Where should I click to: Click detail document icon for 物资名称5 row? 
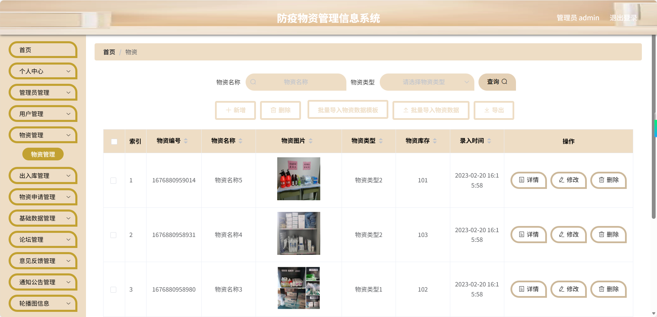(x=521, y=180)
